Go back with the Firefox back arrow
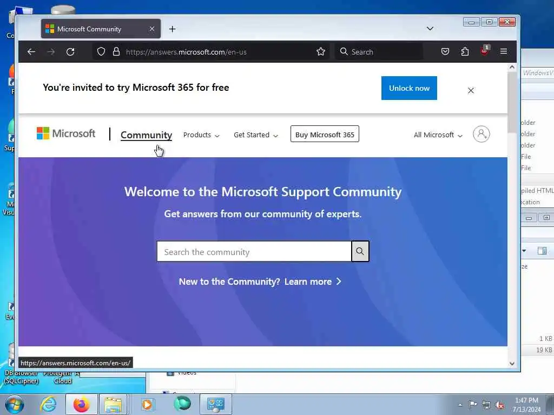This screenshot has width=554, height=415. point(31,52)
